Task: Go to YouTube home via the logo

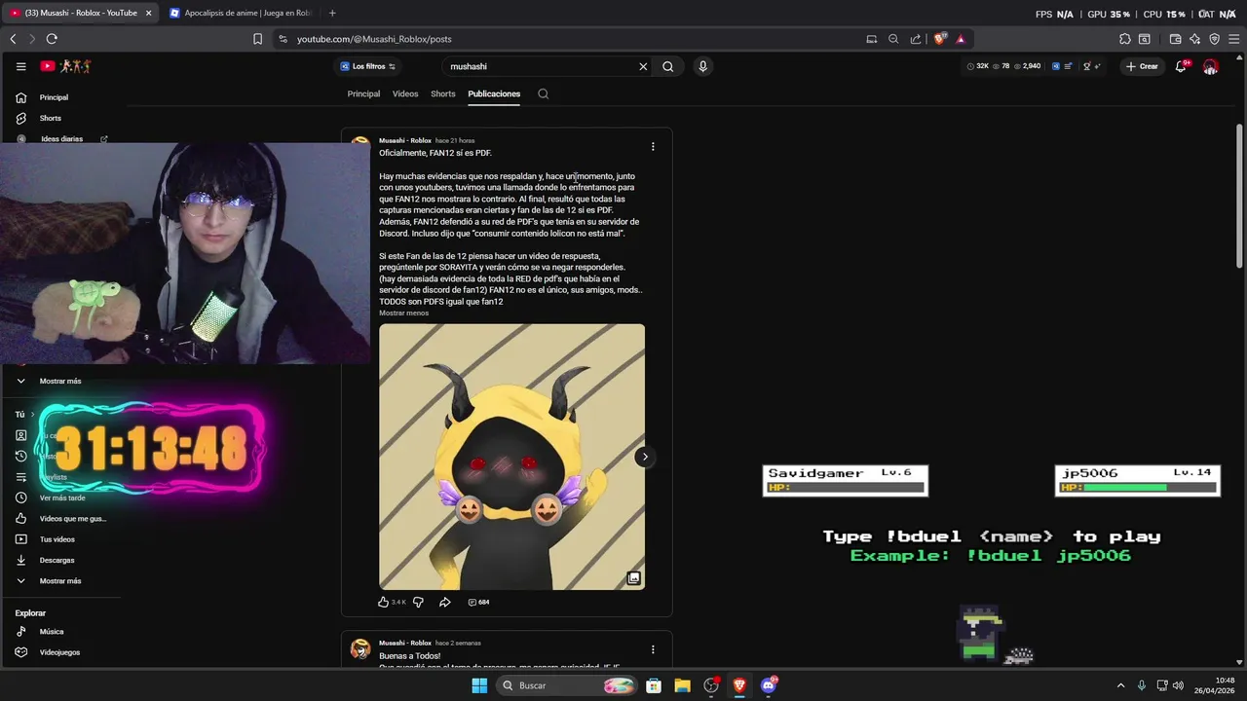Action: click(65, 66)
